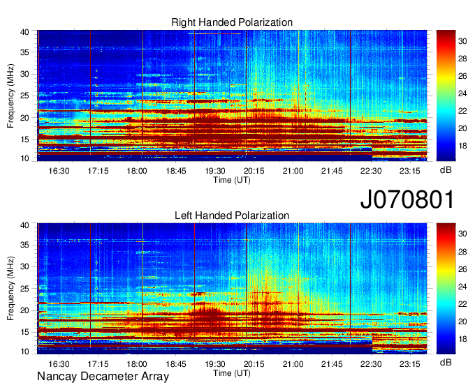Click "Frequency (MHz)" label of Right Handed plot
Image resolution: width=475 pixels, height=385 pixels.
tap(10, 96)
